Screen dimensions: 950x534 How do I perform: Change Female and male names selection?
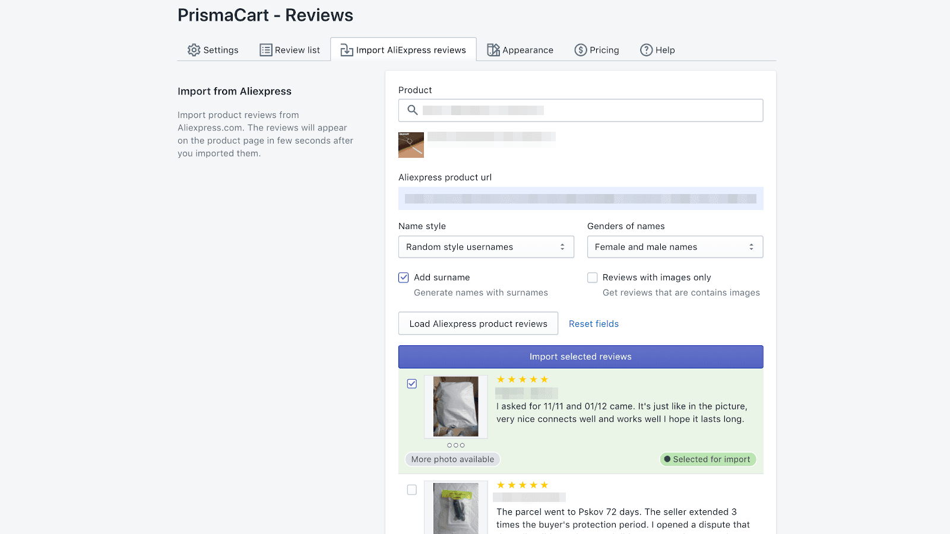click(674, 247)
